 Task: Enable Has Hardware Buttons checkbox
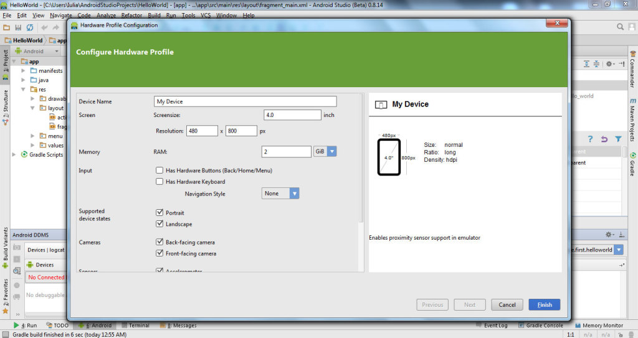[159, 170]
